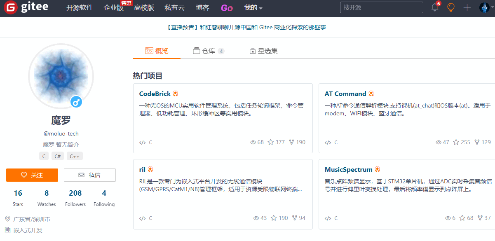Click CodeBrick star icon
Screen dimensions: 495x241
click(271, 142)
